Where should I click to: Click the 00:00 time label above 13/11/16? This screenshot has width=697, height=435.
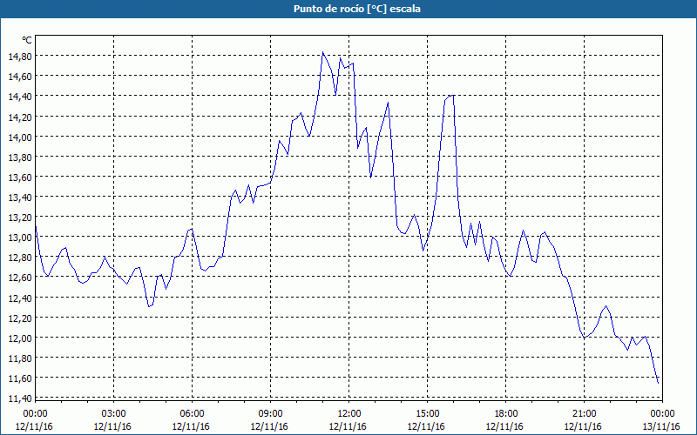pos(662,414)
